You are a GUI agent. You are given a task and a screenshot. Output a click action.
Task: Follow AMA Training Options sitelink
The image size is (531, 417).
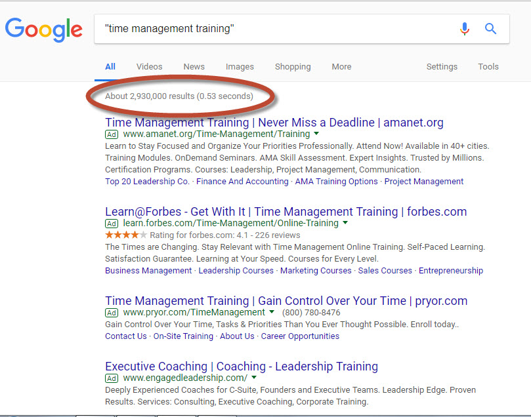point(336,182)
